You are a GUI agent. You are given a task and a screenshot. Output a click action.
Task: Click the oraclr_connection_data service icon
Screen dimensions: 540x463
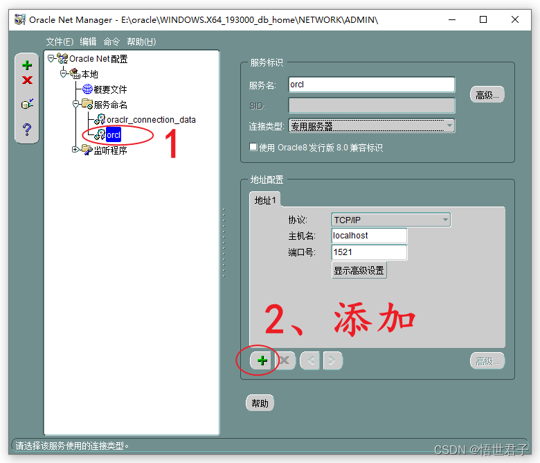100,119
